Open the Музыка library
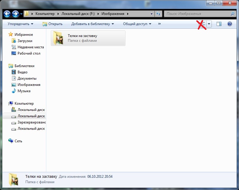The height and width of the screenshot is (190, 239). (24, 91)
